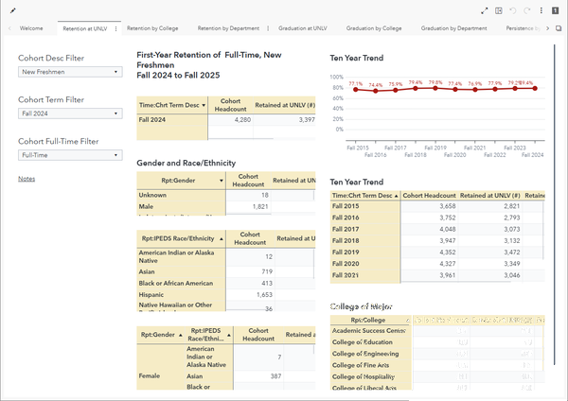Sort by Time:Chrt Term Desc in retention table

(172, 105)
